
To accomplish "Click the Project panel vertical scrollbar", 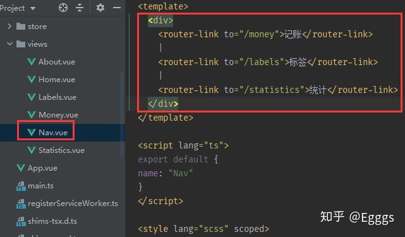I will pos(122,114).
